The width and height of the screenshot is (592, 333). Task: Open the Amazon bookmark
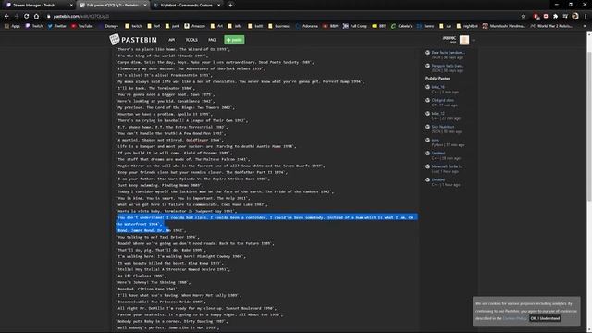(195, 26)
